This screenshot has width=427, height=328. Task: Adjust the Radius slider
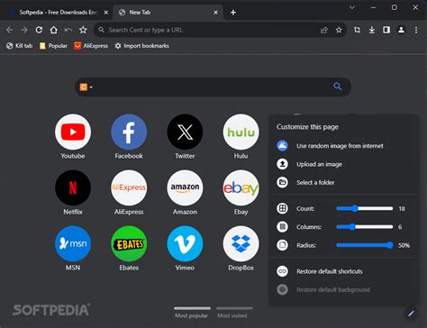pos(364,245)
